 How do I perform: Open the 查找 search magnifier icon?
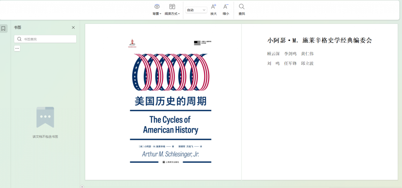pyautogui.click(x=242, y=7)
